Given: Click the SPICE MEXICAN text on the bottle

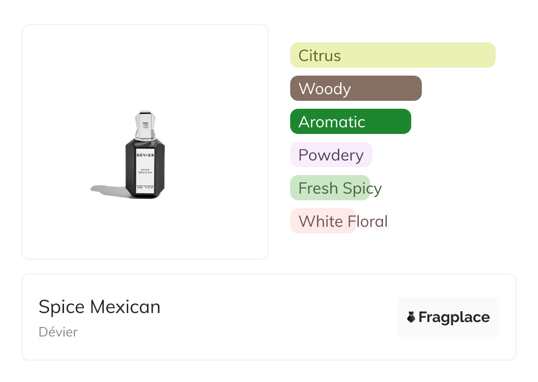Looking at the screenshot, I should [x=145, y=171].
